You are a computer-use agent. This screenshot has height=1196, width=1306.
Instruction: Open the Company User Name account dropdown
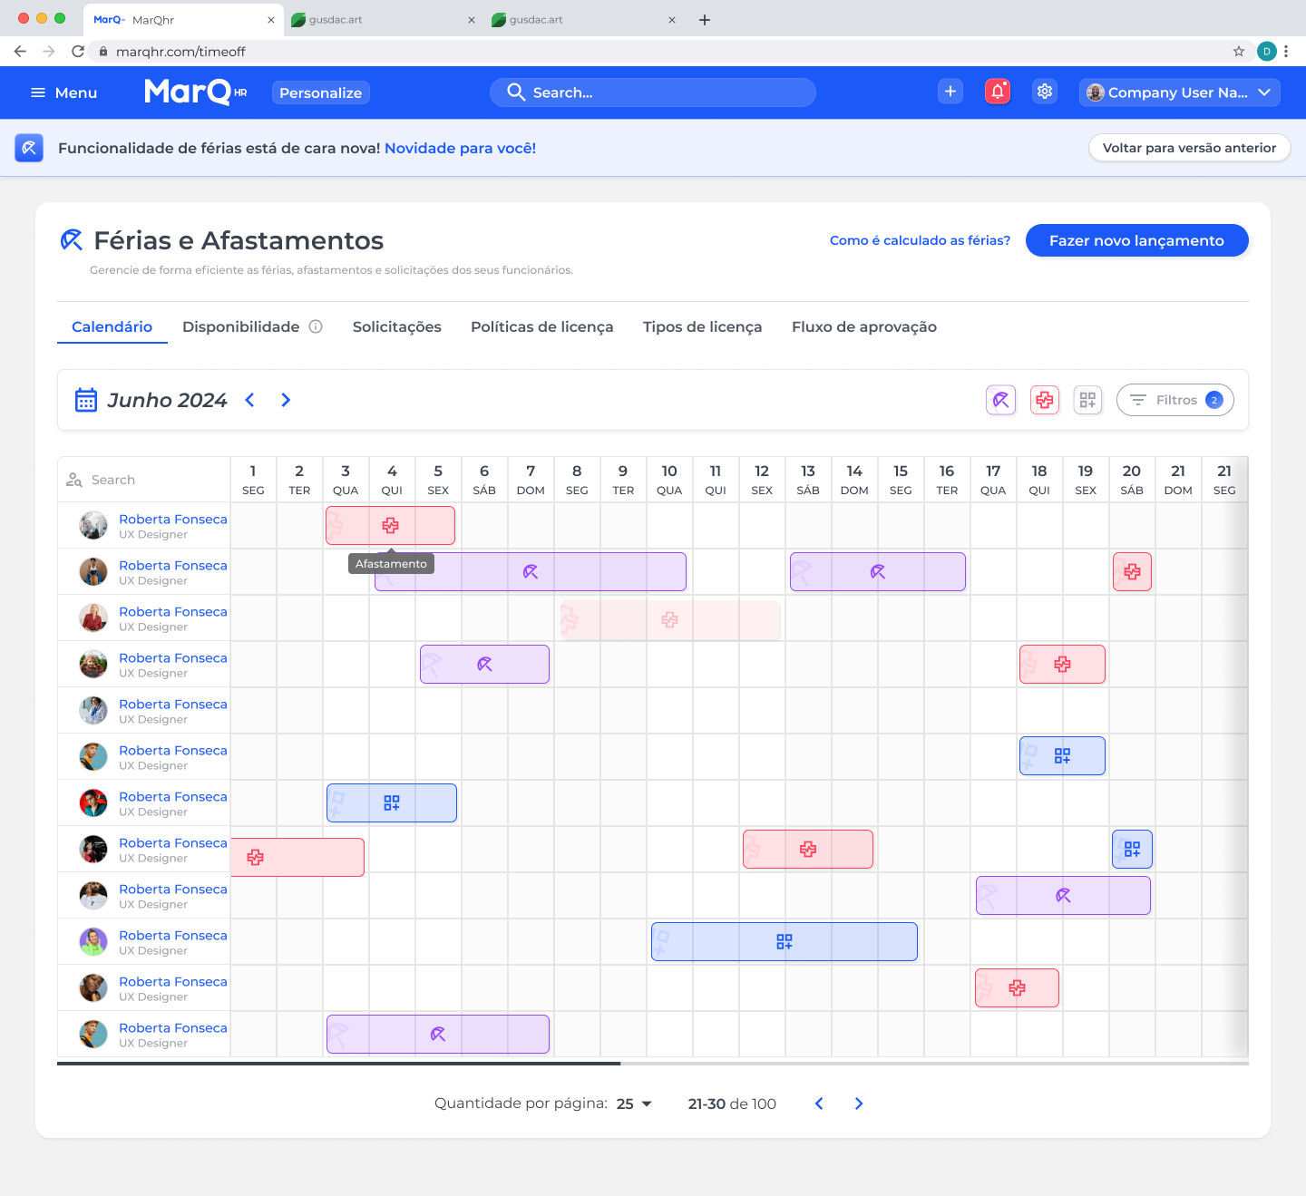(1178, 92)
